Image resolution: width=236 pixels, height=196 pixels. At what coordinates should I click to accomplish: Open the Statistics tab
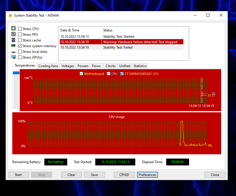tap(140, 66)
